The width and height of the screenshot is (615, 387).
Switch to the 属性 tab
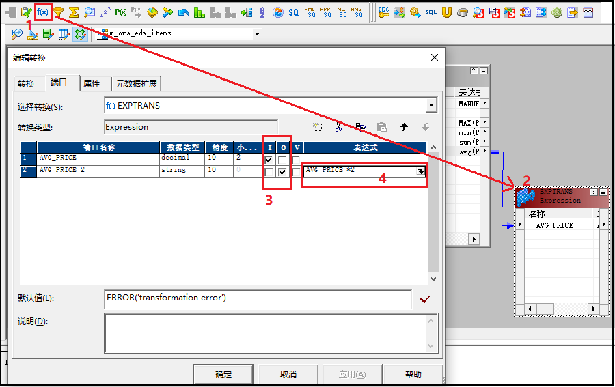pos(92,83)
